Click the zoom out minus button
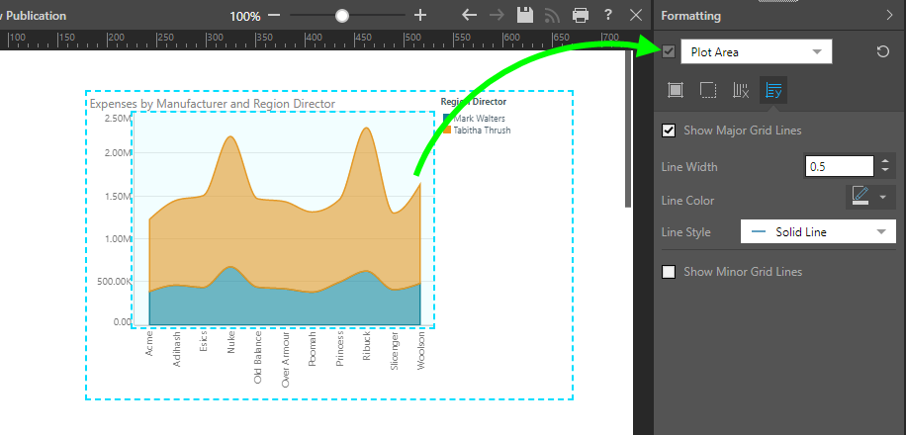The height and width of the screenshot is (435, 906). point(274,16)
